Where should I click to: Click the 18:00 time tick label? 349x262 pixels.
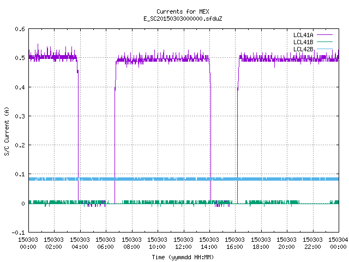point(261,247)
